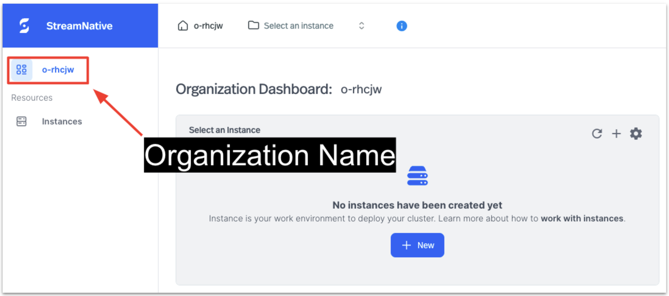Viewport: 669px width, 296px height.
Task: Expand the instance selector chevron in the header
Action: coord(361,26)
